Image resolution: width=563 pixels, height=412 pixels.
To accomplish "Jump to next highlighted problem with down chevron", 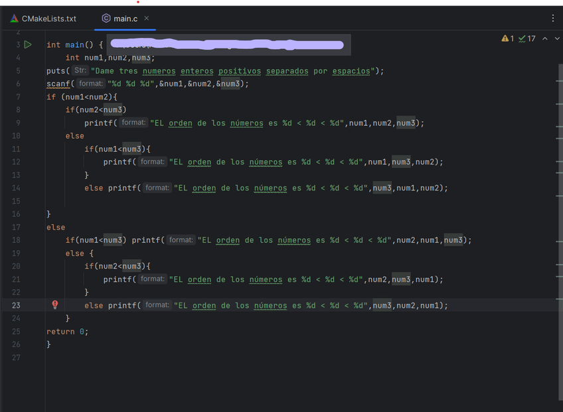I will click(557, 39).
